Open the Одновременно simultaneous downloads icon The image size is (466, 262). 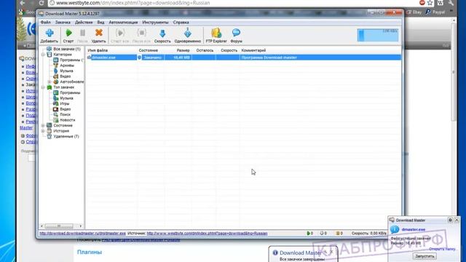point(188,36)
